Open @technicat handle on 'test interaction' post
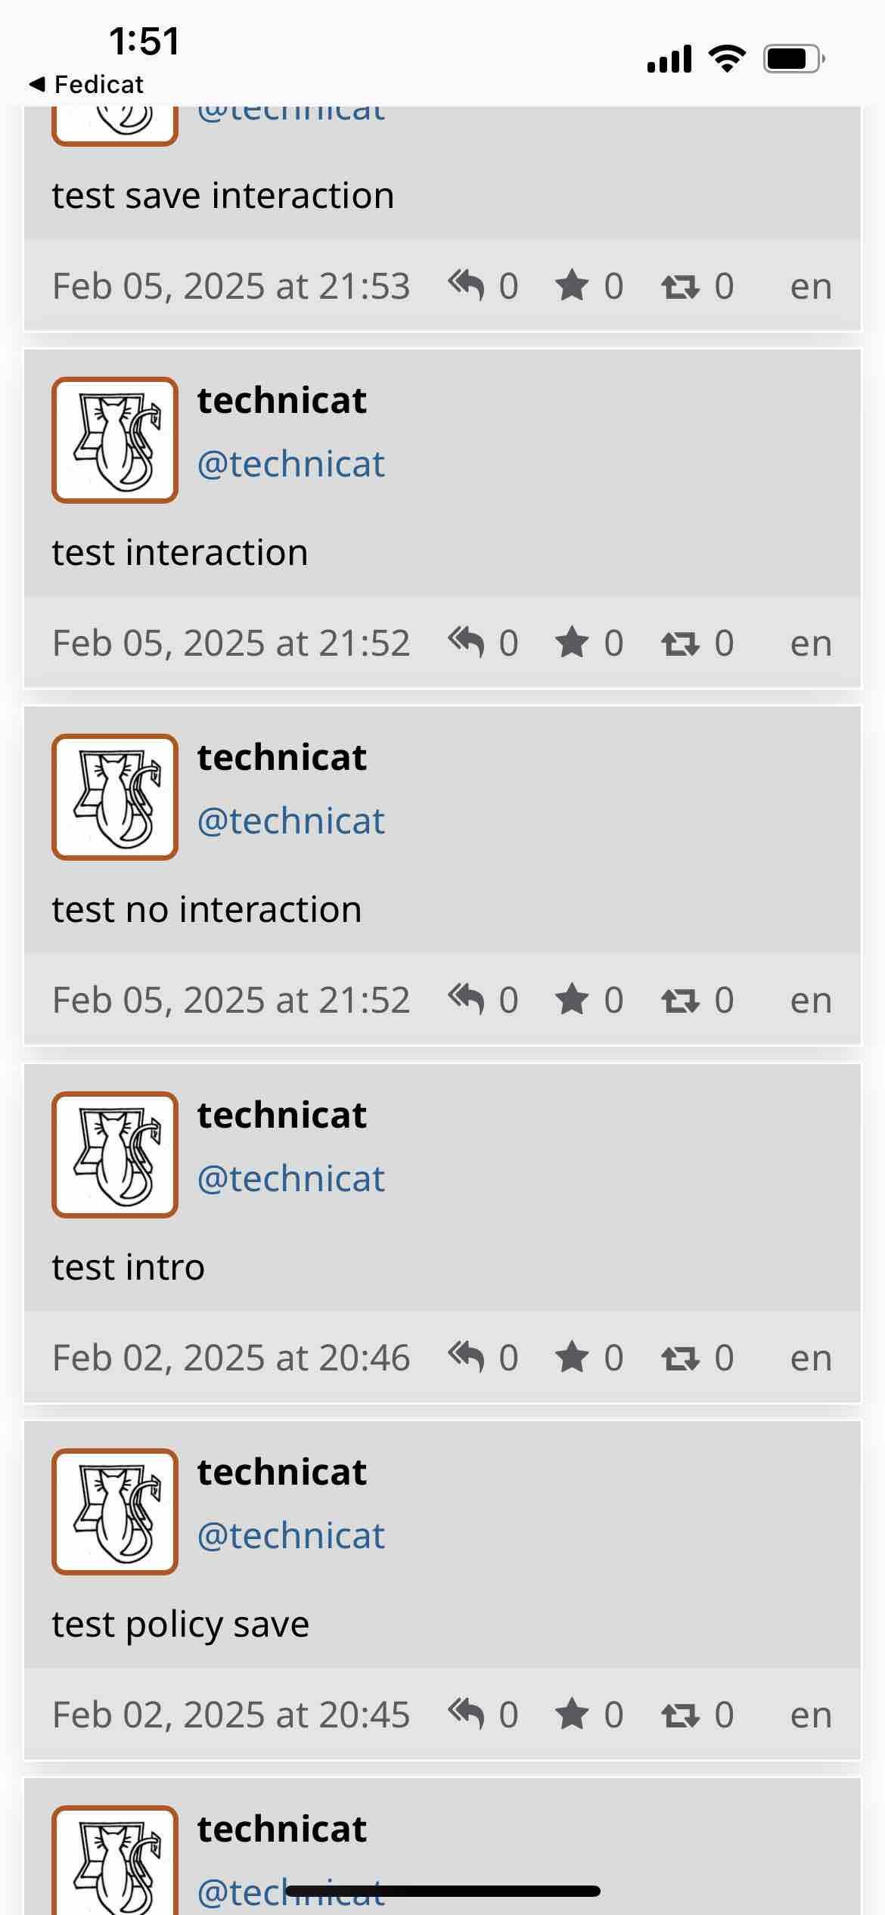 291,464
